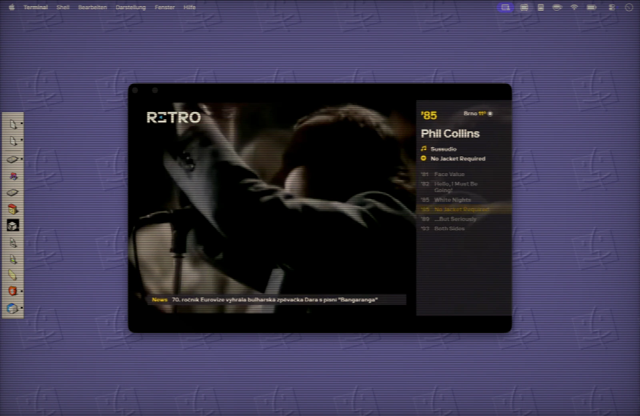Open the Terminal application menu
Image resolution: width=640 pixels, height=416 pixels.
click(x=36, y=7)
